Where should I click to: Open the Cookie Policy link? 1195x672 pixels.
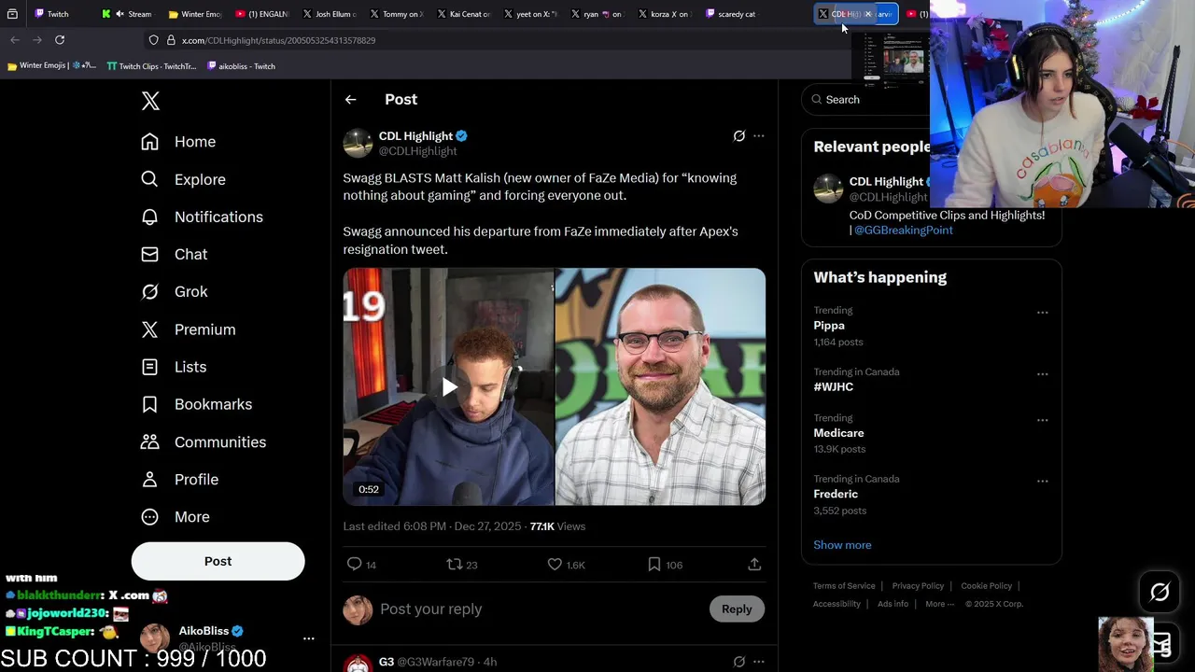(x=986, y=586)
